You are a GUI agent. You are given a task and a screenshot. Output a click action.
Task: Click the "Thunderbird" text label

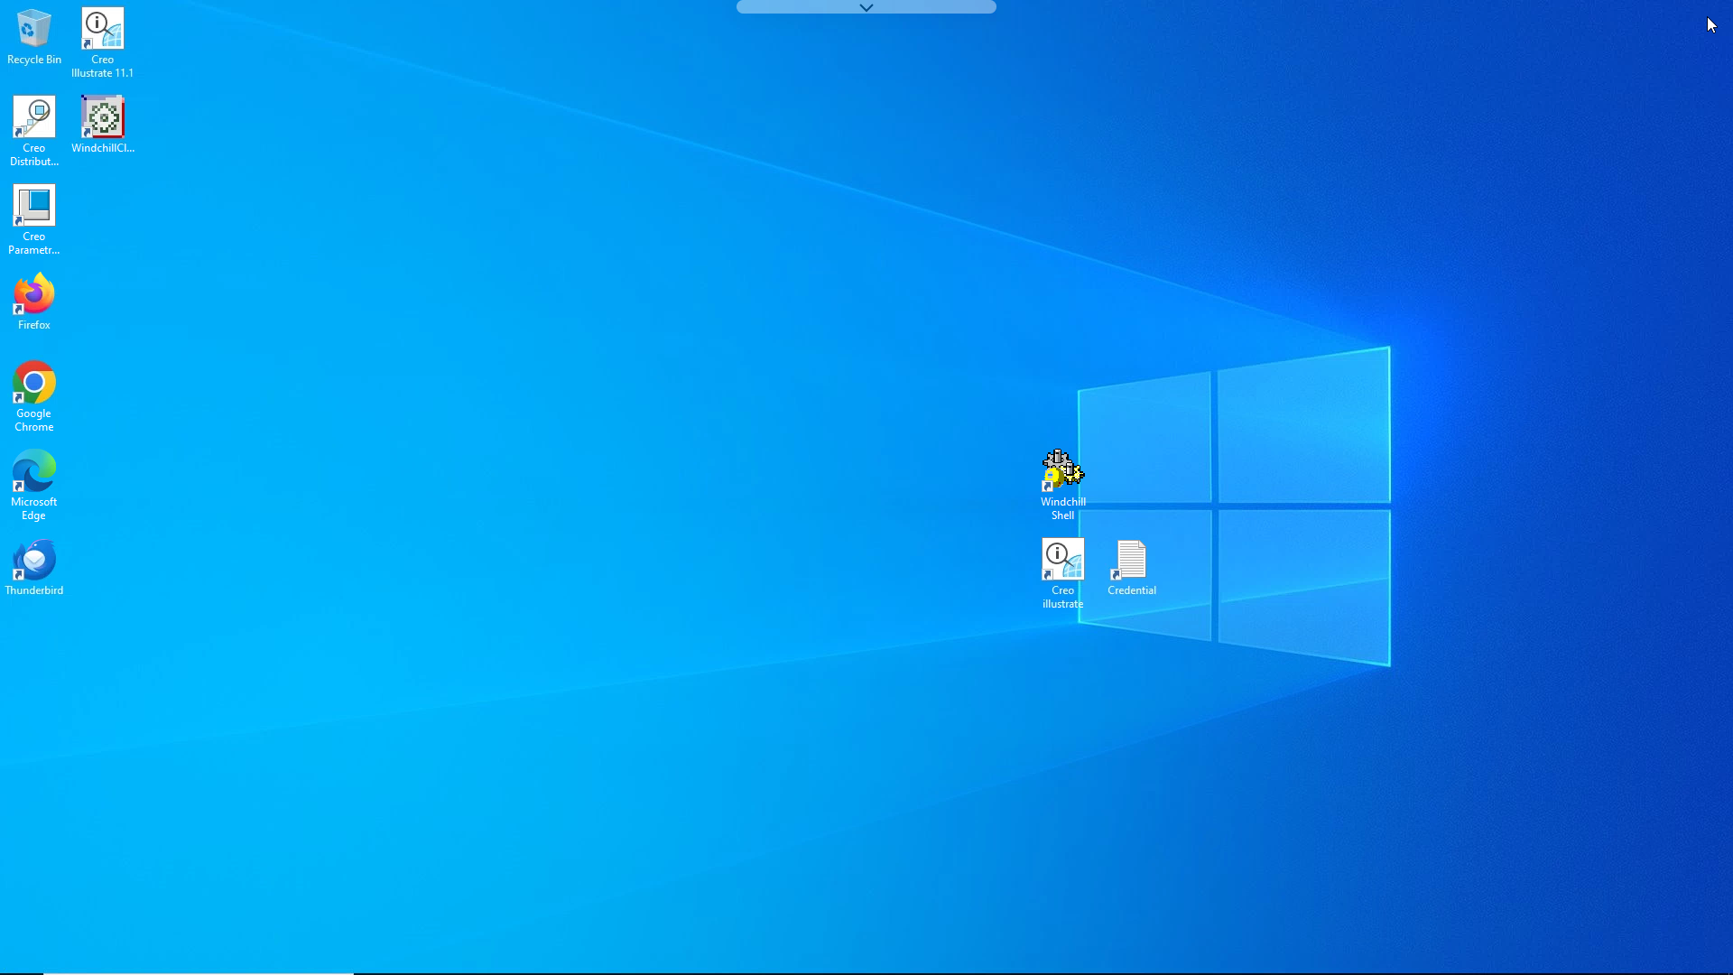[x=33, y=590]
